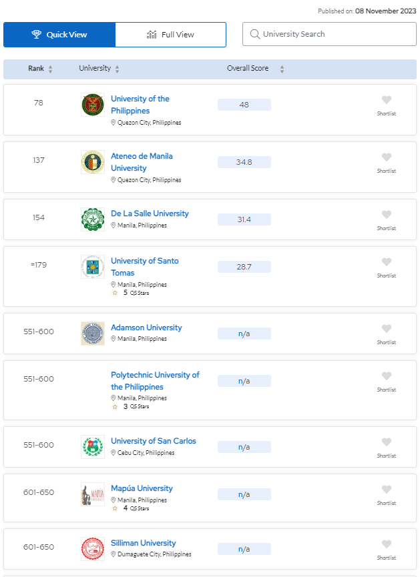Toggle the Shortlist heart for Adamson University
The image size is (420, 577).
tap(386, 329)
